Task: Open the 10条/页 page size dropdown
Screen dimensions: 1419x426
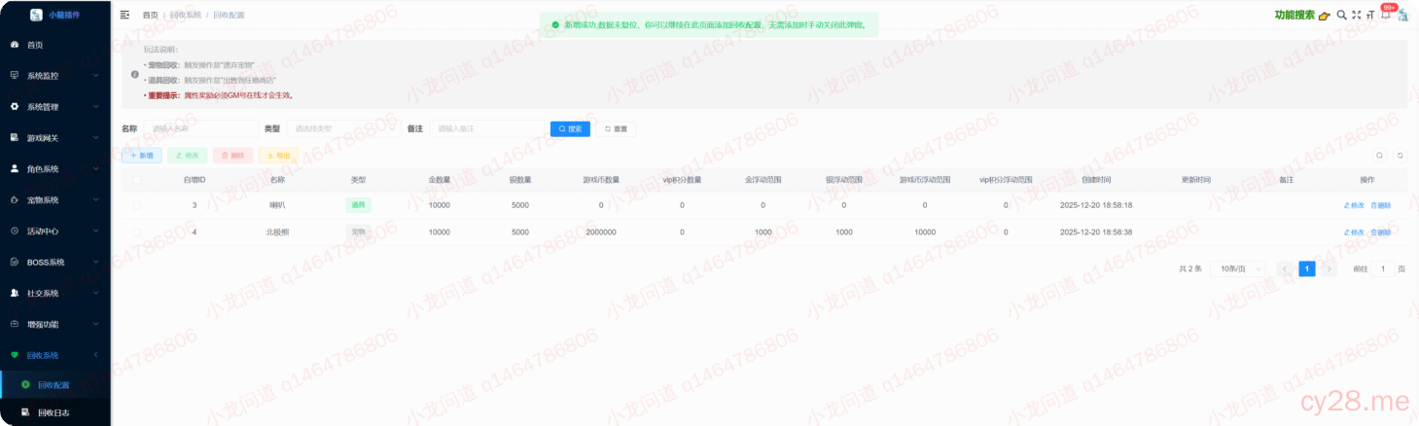Action: (1239, 268)
